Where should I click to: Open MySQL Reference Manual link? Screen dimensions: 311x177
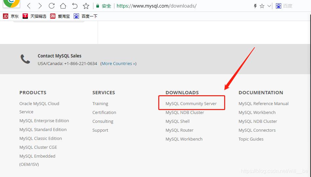(x=263, y=104)
